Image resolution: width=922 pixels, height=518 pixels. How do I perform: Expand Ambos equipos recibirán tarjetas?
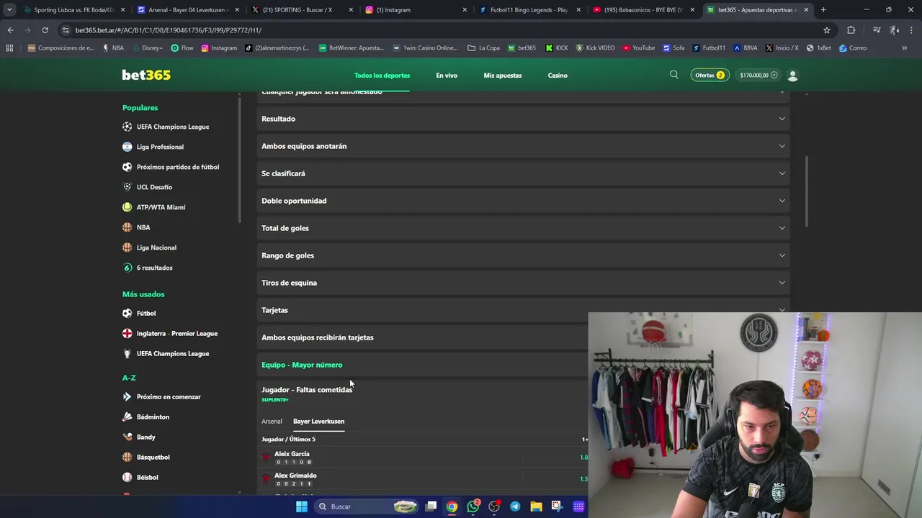[423, 337]
